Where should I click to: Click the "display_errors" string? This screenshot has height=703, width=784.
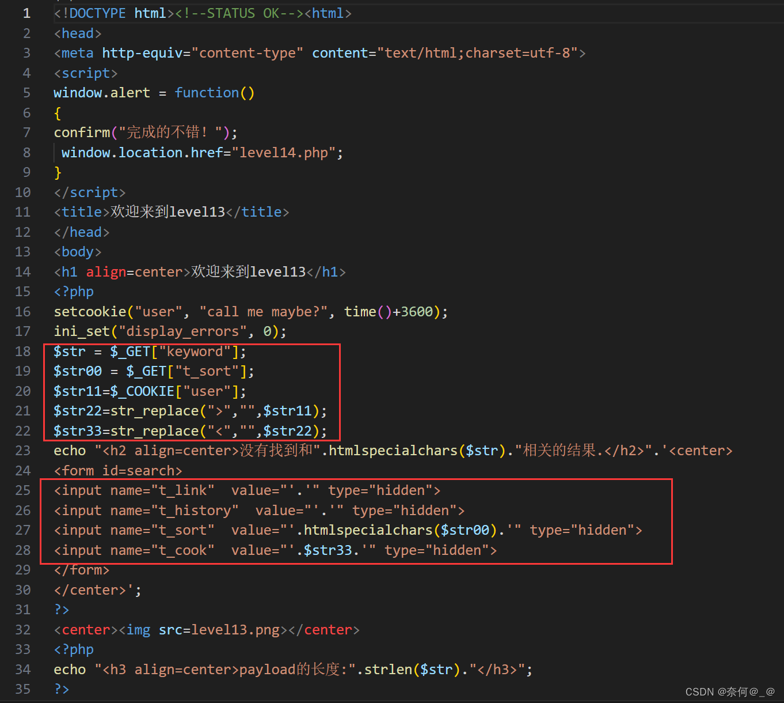(182, 331)
